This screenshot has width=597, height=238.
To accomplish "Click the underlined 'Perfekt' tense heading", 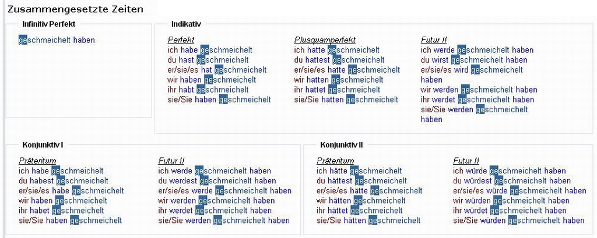I will 181,40.
